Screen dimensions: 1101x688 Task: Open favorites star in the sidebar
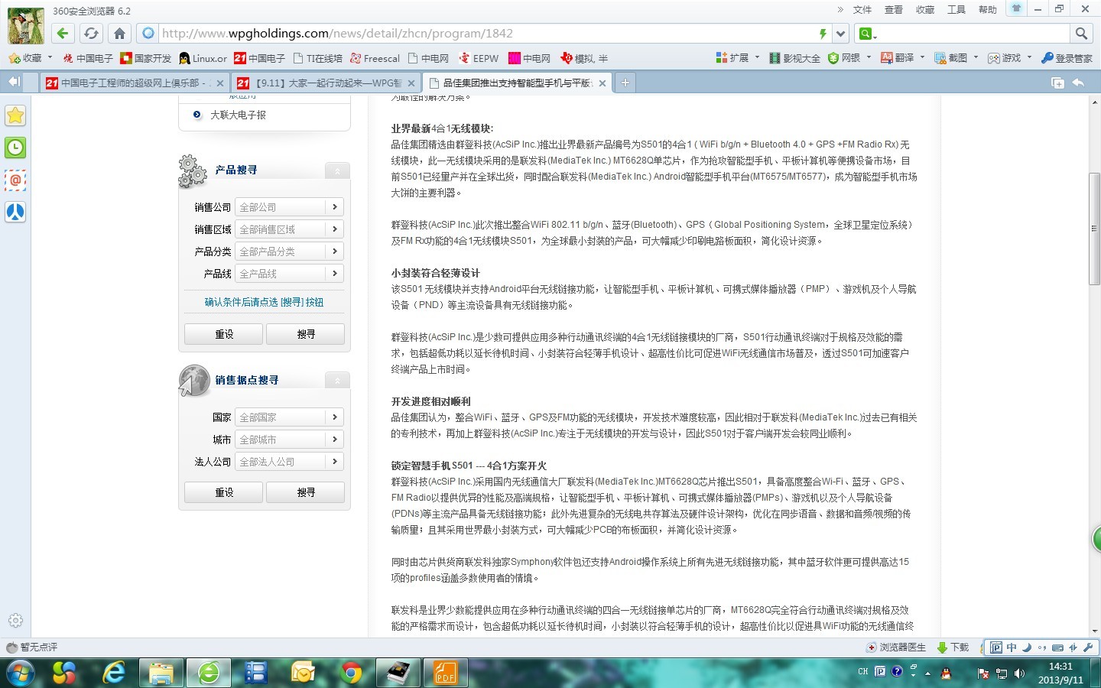click(x=15, y=115)
